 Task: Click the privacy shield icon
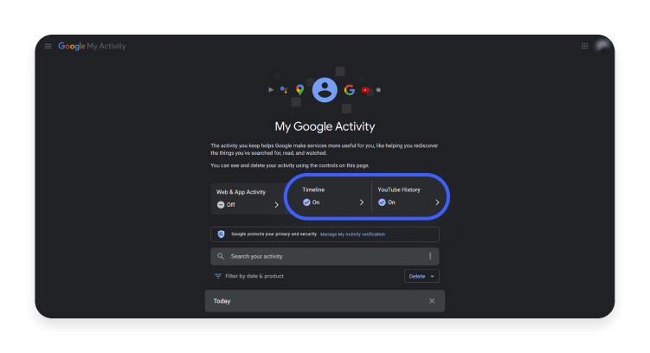pos(221,234)
